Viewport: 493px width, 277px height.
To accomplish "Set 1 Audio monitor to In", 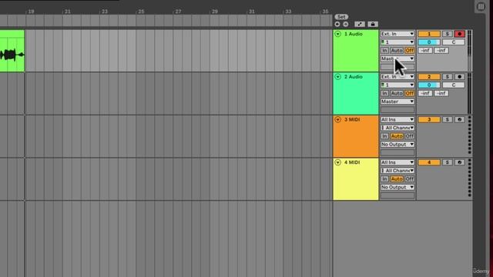I will [384, 50].
